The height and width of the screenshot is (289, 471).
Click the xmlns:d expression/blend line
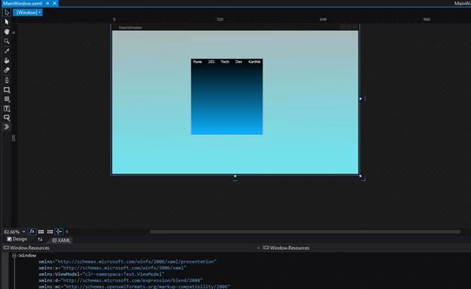[121, 281]
